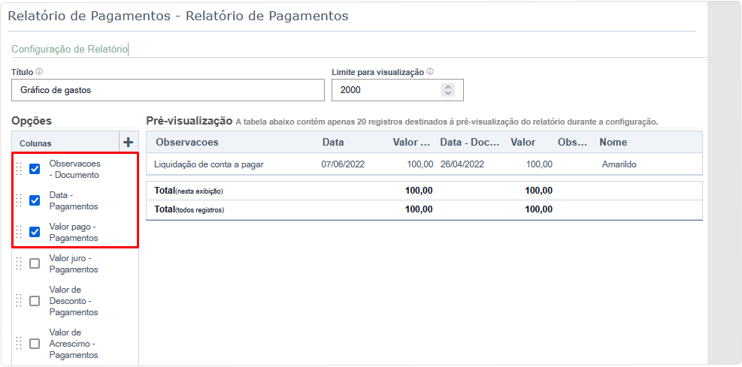Grab drag handle of Observacoes - Documento
Image resolution: width=742 pixels, height=367 pixels.
(x=19, y=169)
